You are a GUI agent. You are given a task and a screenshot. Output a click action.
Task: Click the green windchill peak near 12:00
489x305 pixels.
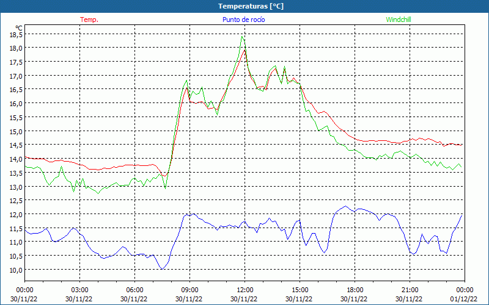click(242, 37)
